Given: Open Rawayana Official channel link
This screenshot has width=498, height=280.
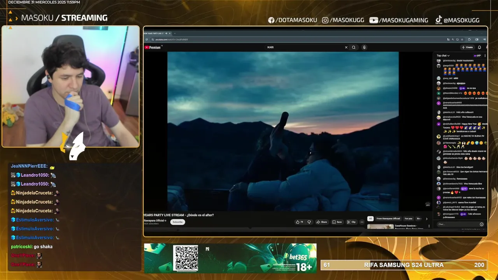Looking at the screenshot, I should [154, 220].
